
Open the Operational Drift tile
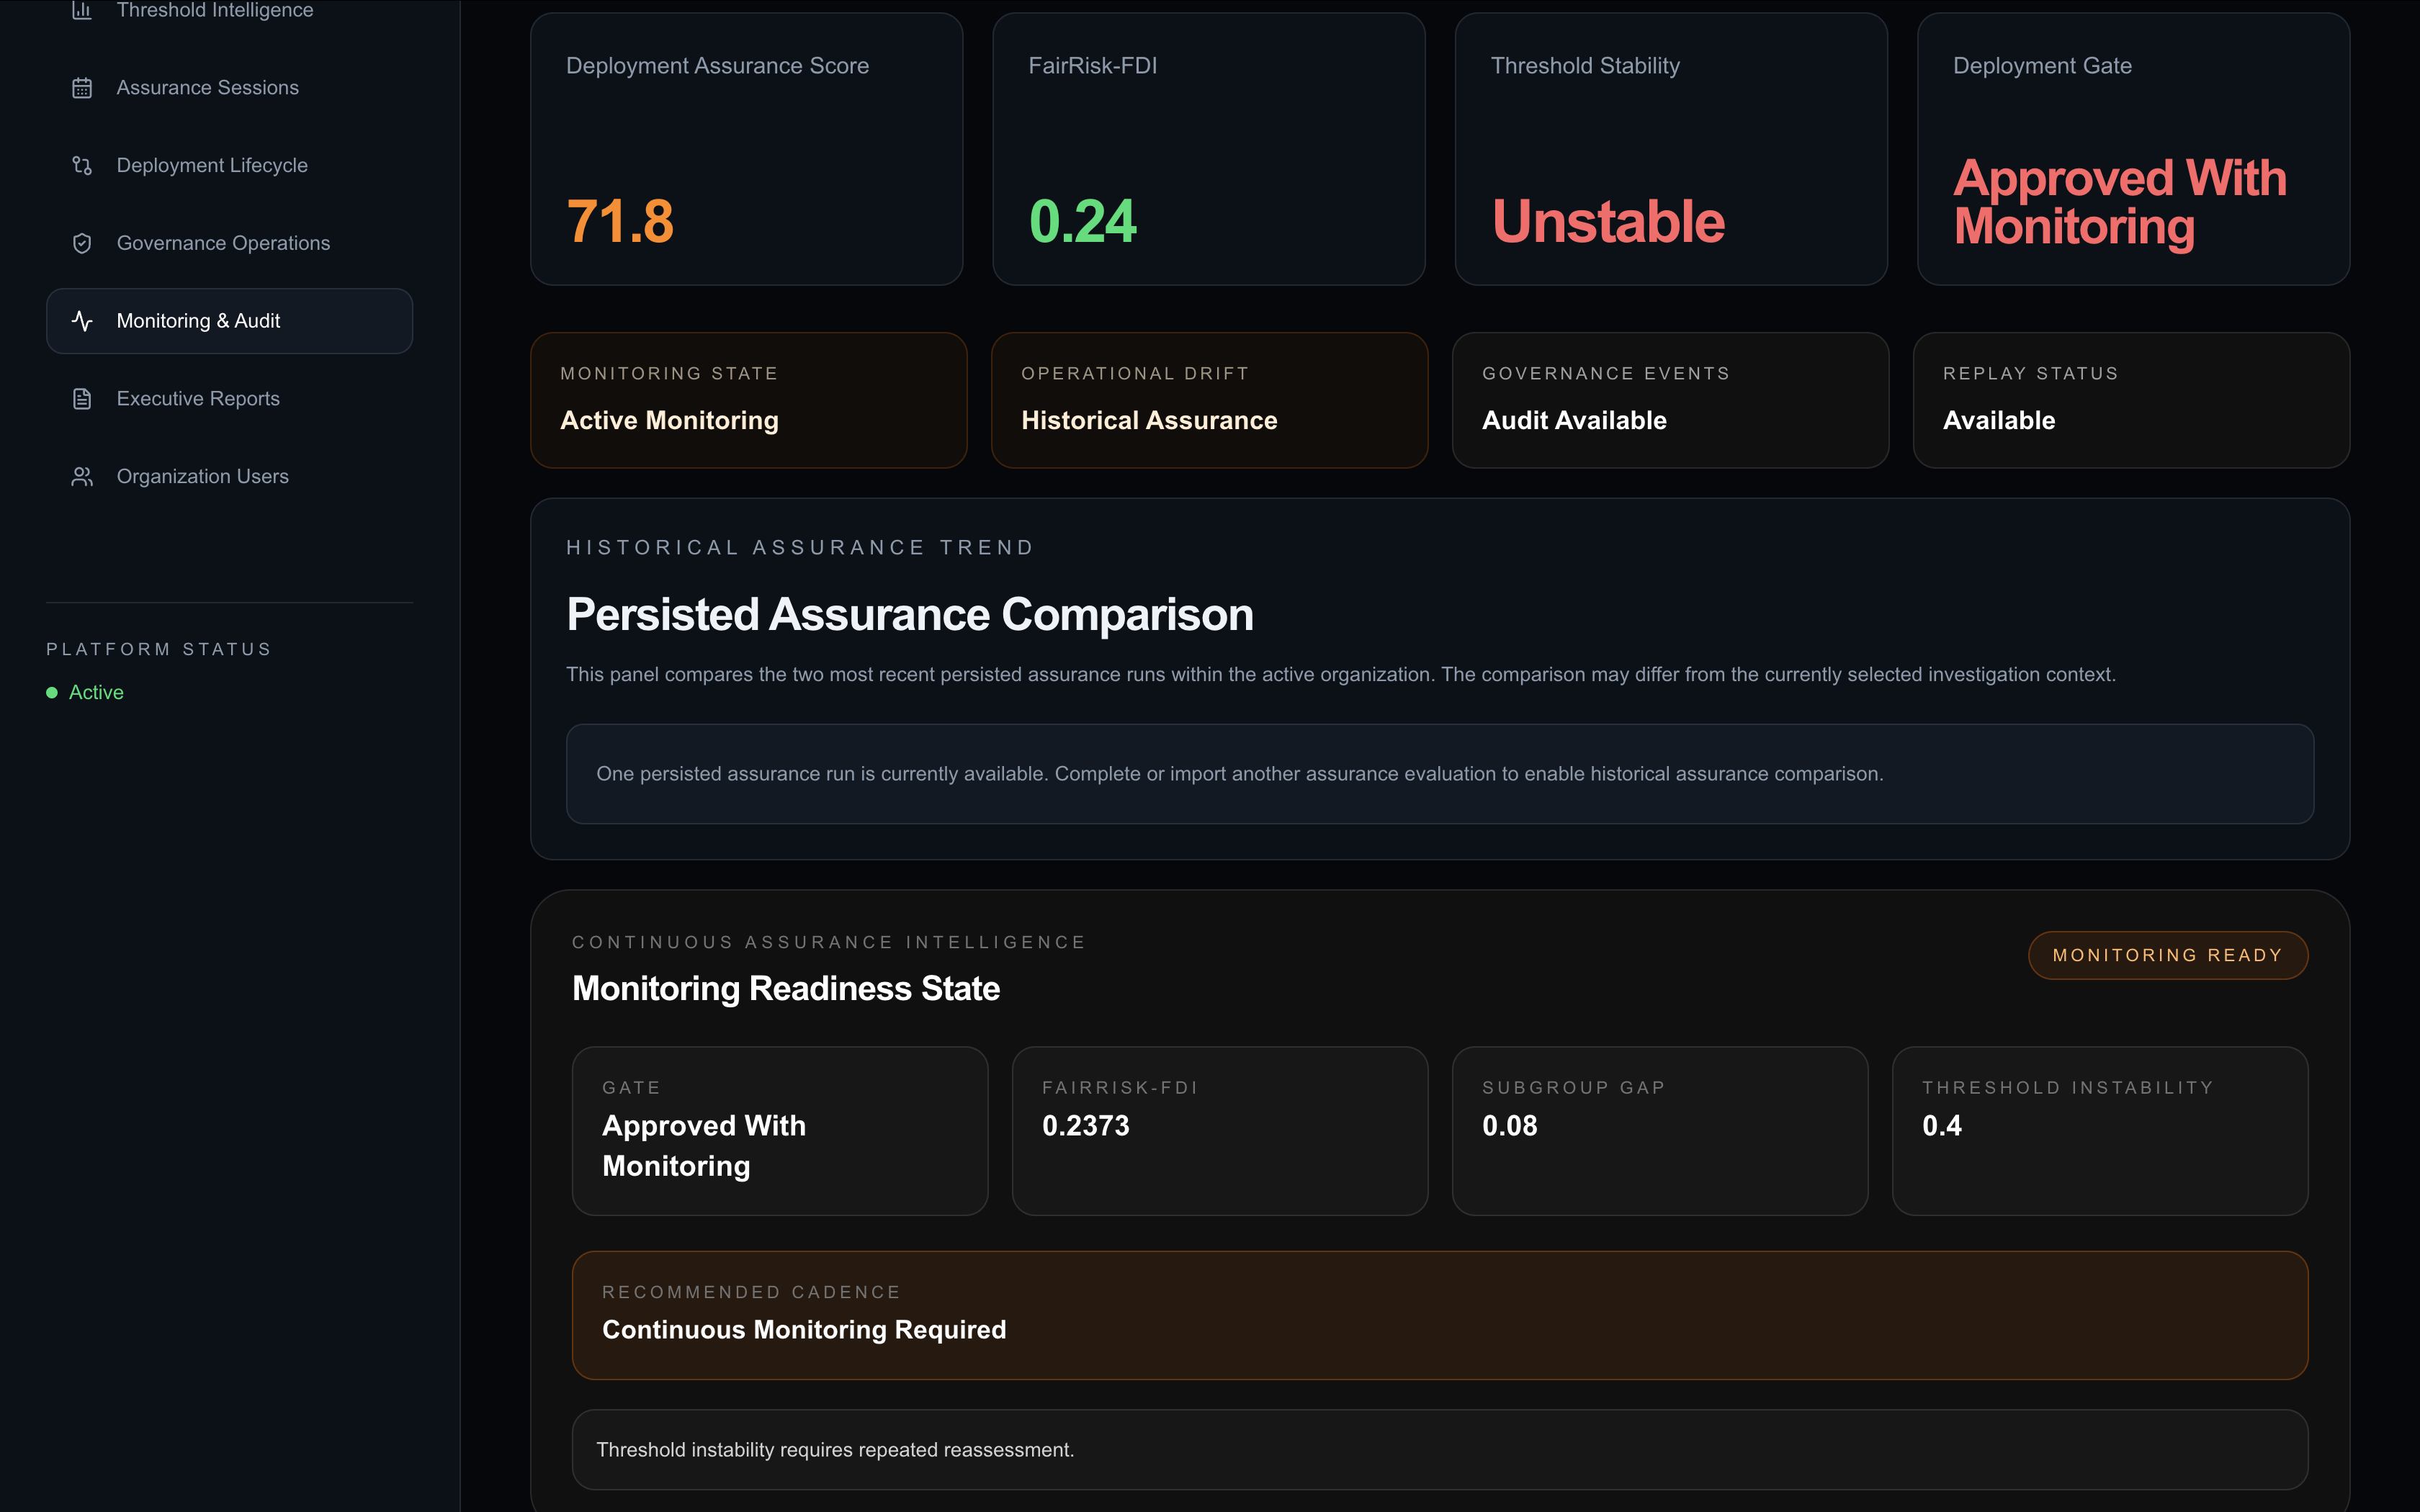(1209, 400)
